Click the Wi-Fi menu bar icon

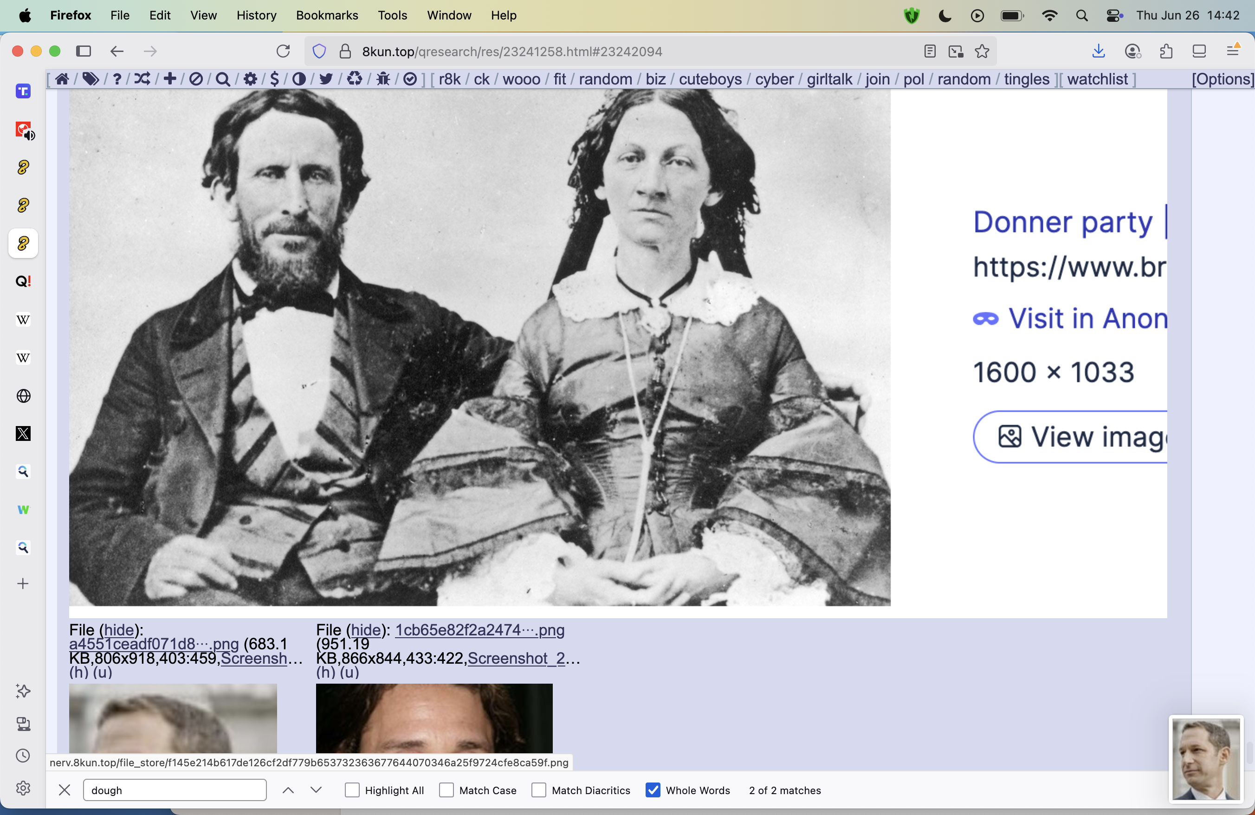pos(1049,15)
